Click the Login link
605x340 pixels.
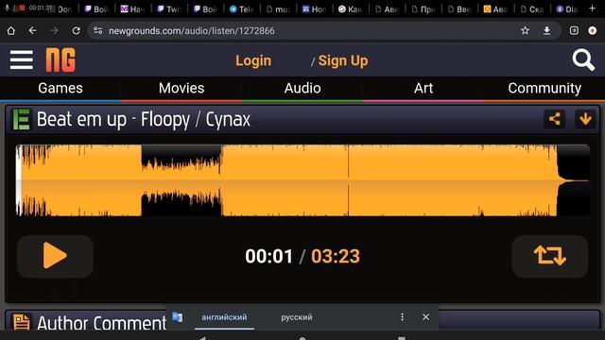[x=253, y=60]
